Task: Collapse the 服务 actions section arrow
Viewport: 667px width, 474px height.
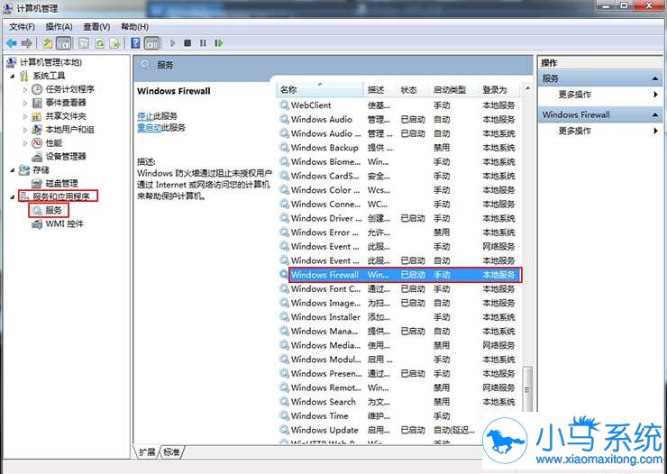Action: 654,78
